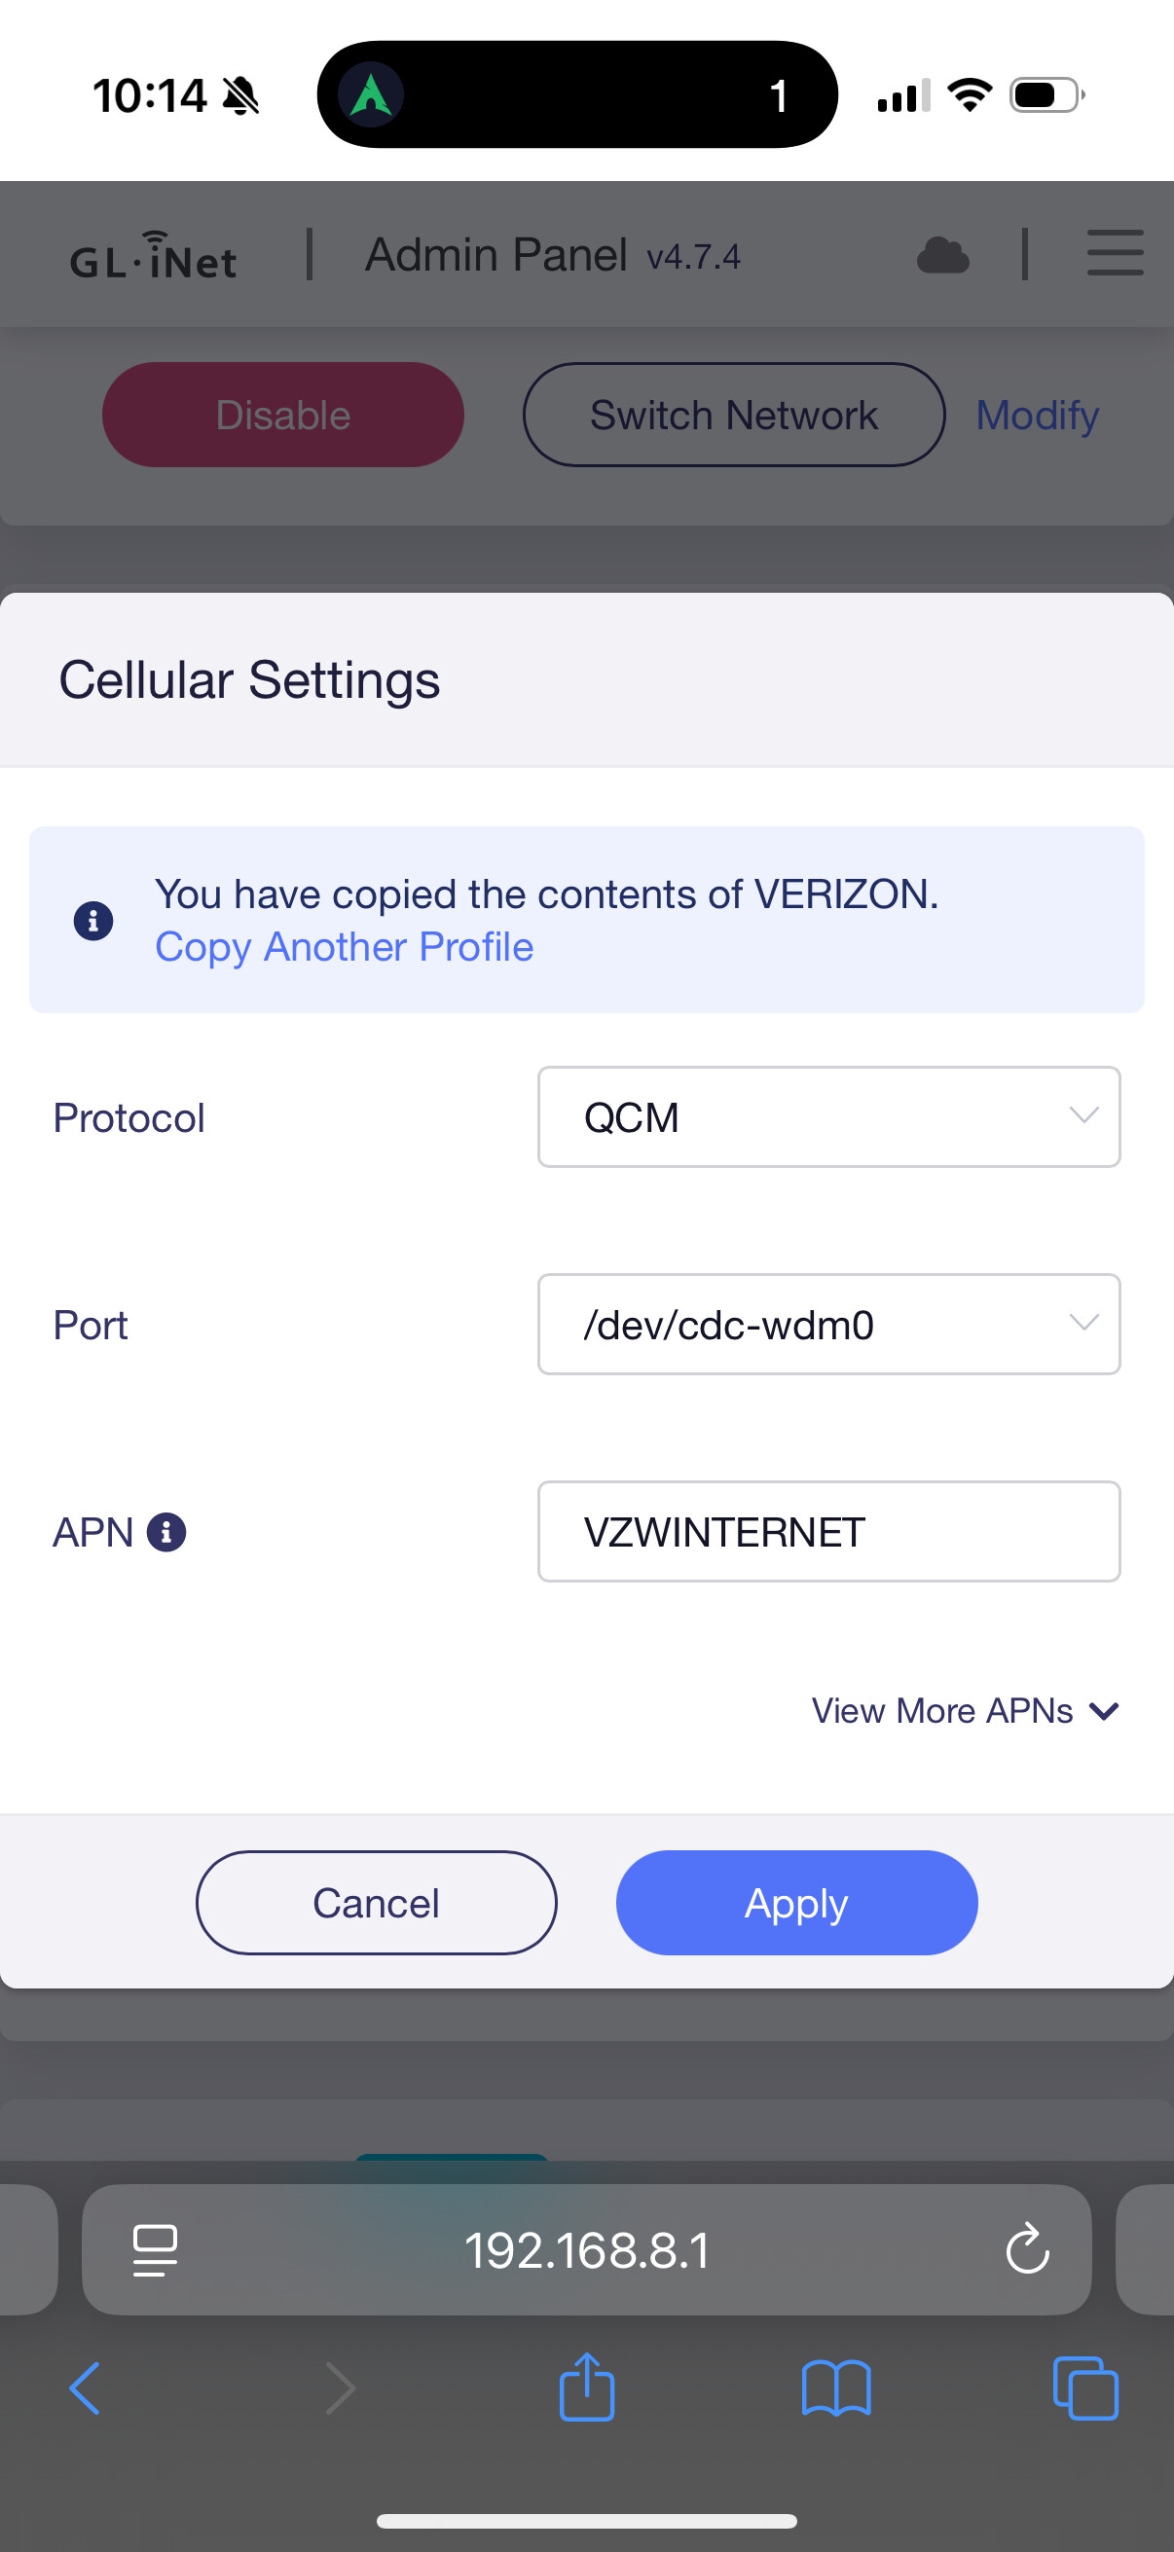The height and width of the screenshot is (2552, 1174).
Task: Open the Port dropdown /dev/cdc-wdm0
Action: point(828,1324)
